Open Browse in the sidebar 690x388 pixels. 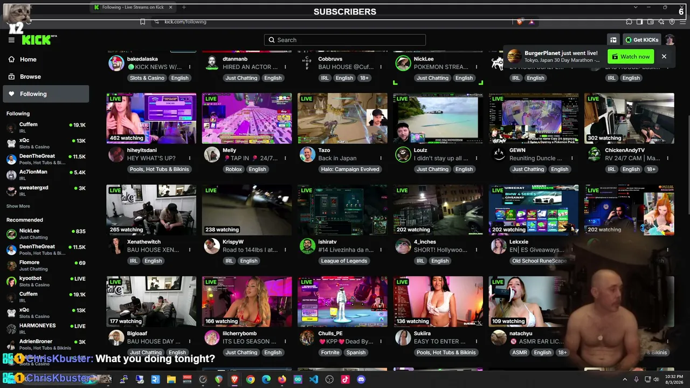[45, 77]
